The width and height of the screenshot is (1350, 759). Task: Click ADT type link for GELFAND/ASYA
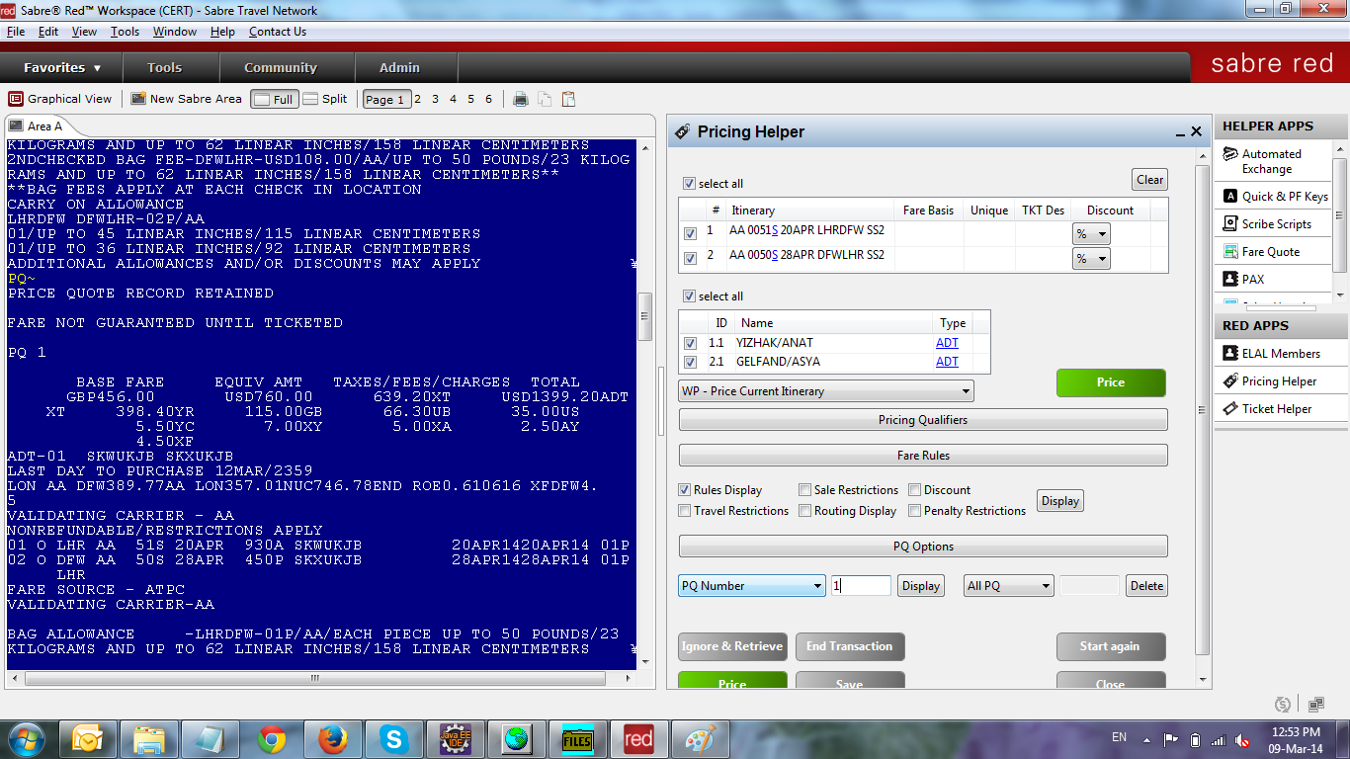[x=947, y=362]
